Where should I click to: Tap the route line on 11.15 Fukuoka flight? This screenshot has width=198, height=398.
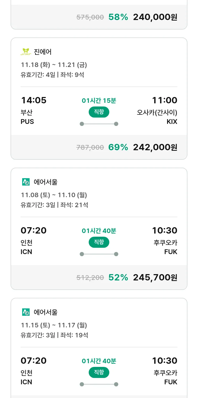tap(99, 384)
